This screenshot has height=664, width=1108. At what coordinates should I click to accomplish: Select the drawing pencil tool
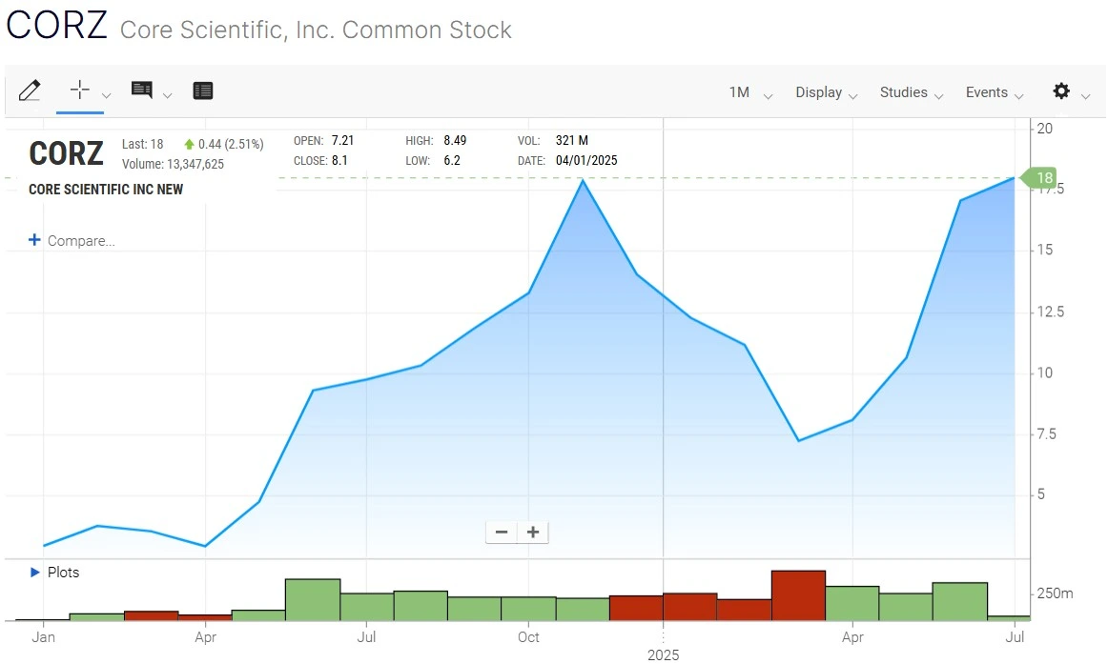[30, 91]
